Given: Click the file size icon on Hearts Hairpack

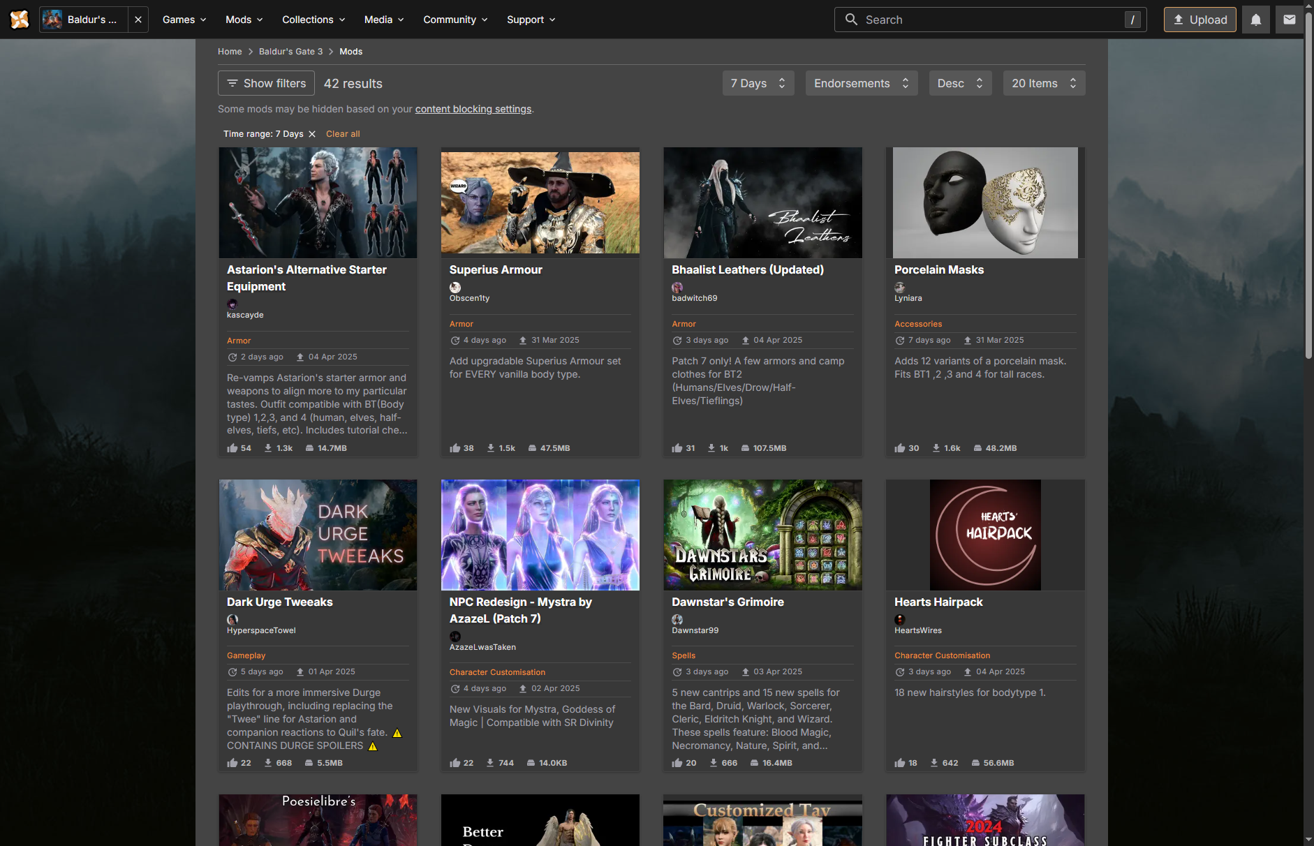Looking at the screenshot, I should (x=976, y=763).
